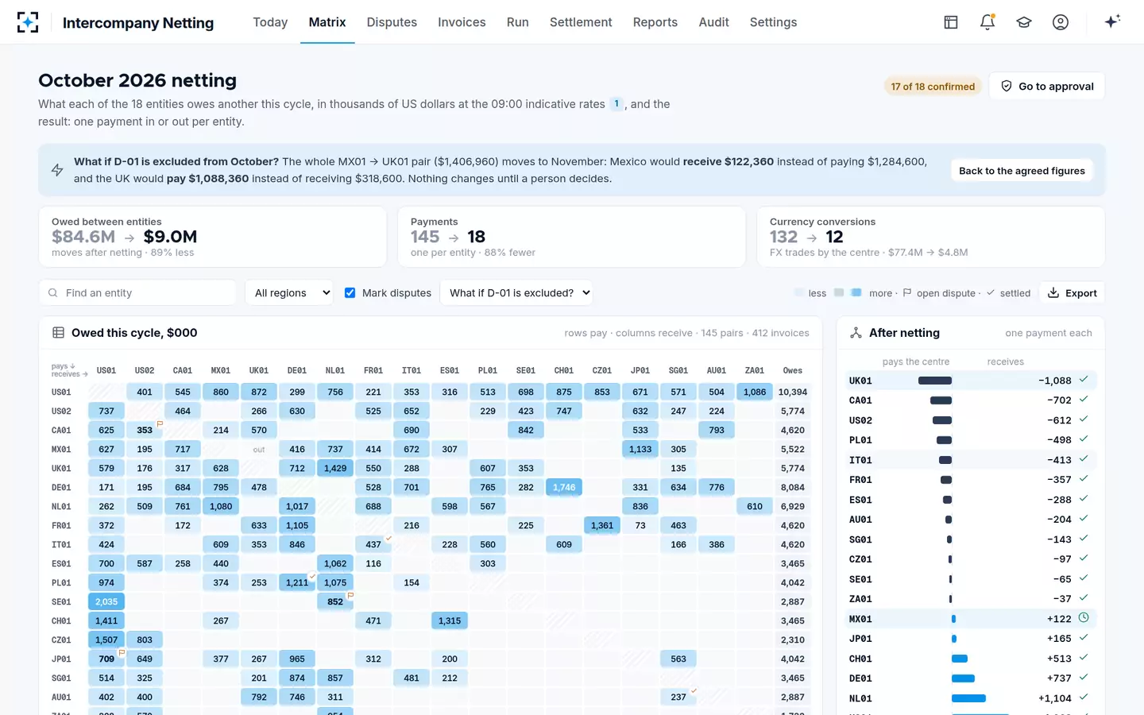Click the lightning bolt what-if icon
The width and height of the screenshot is (1144, 715).
click(x=57, y=170)
